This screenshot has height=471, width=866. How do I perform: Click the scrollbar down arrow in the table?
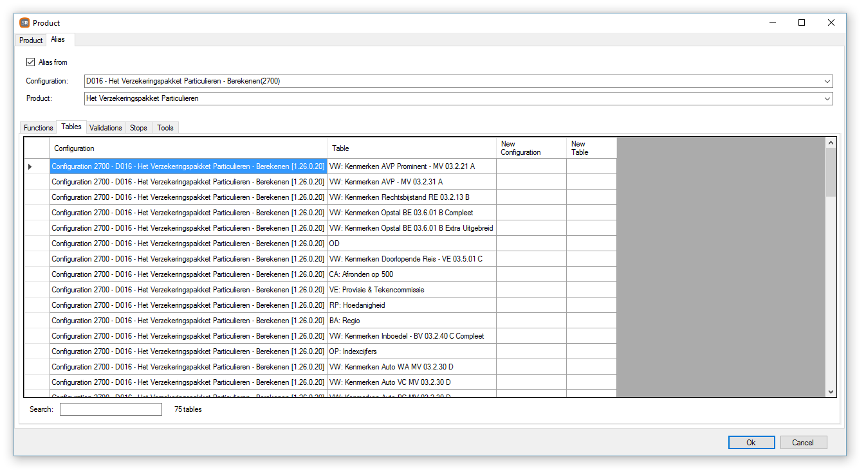tap(831, 391)
